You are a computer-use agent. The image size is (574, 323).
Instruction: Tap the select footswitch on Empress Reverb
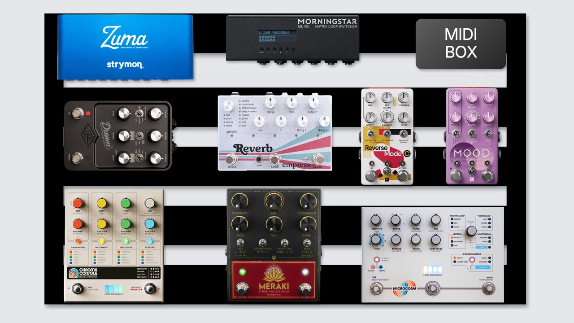(231, 159)
